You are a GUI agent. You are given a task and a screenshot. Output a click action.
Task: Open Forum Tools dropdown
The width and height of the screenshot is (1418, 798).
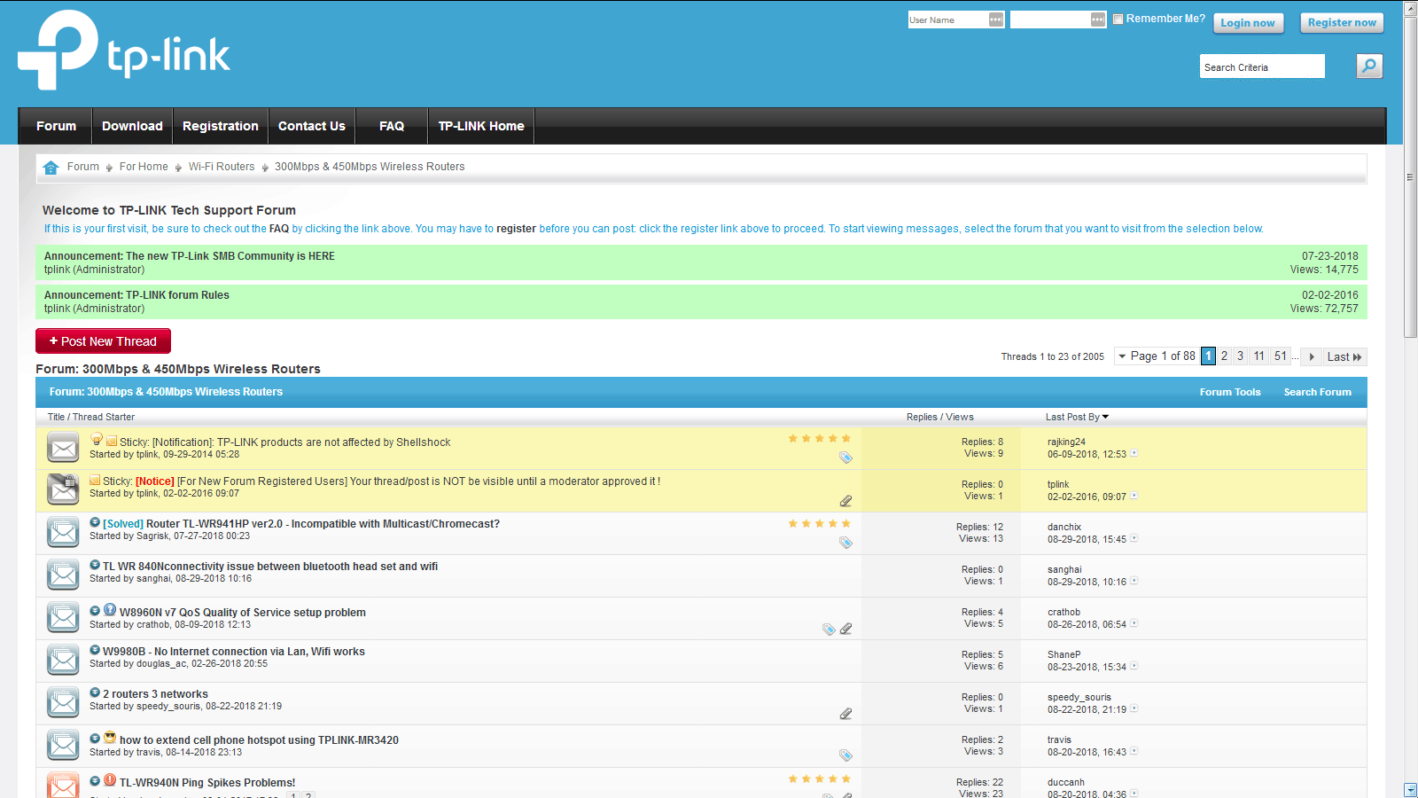click(1230, 392)
